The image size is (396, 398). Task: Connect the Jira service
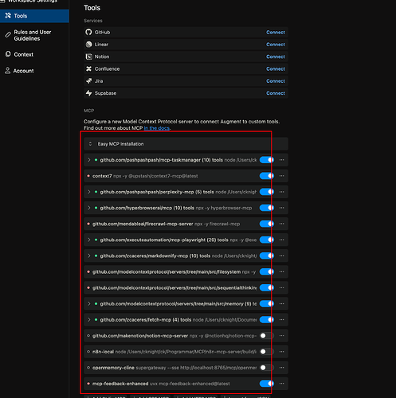(276, 81)
